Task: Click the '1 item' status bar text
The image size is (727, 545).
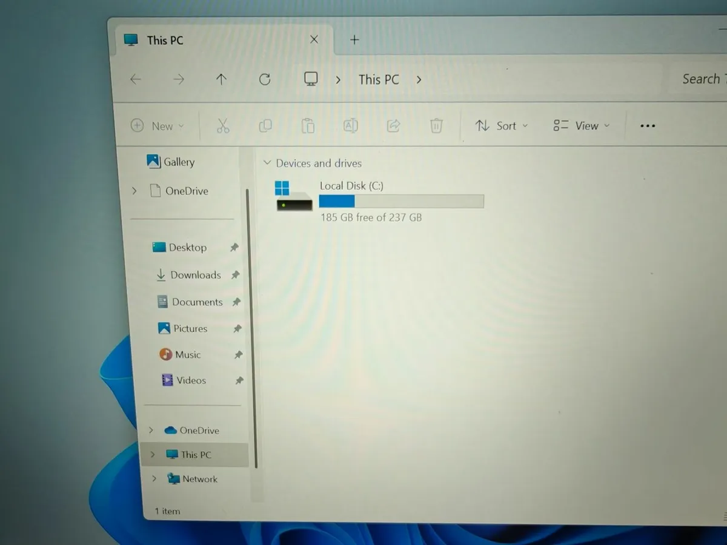Action: tap(167, 511)
